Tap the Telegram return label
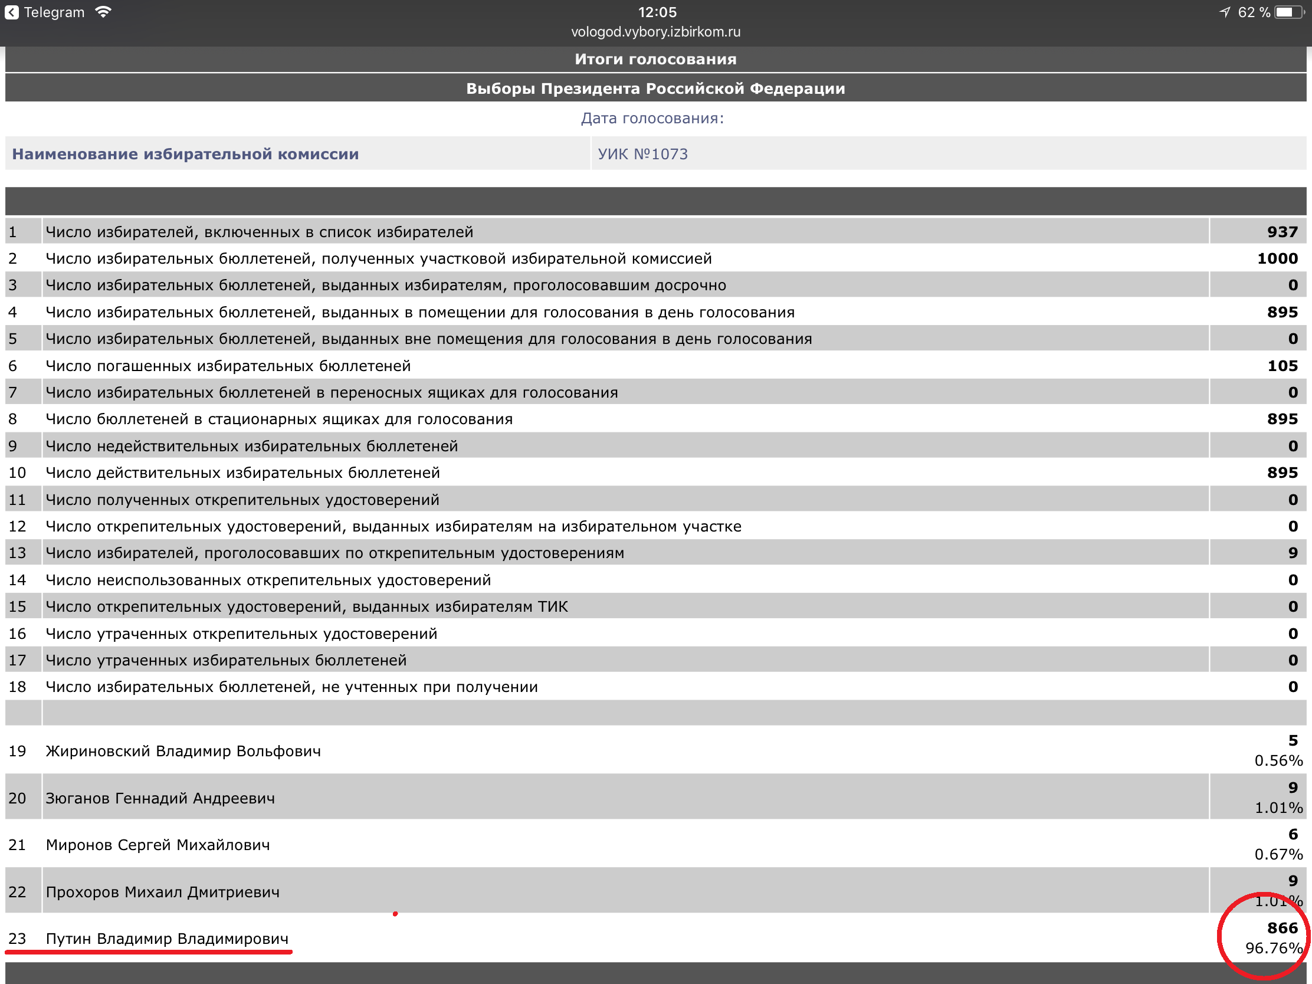The image size is (1312, 984). pyautogui.click(x=54, y=12)
